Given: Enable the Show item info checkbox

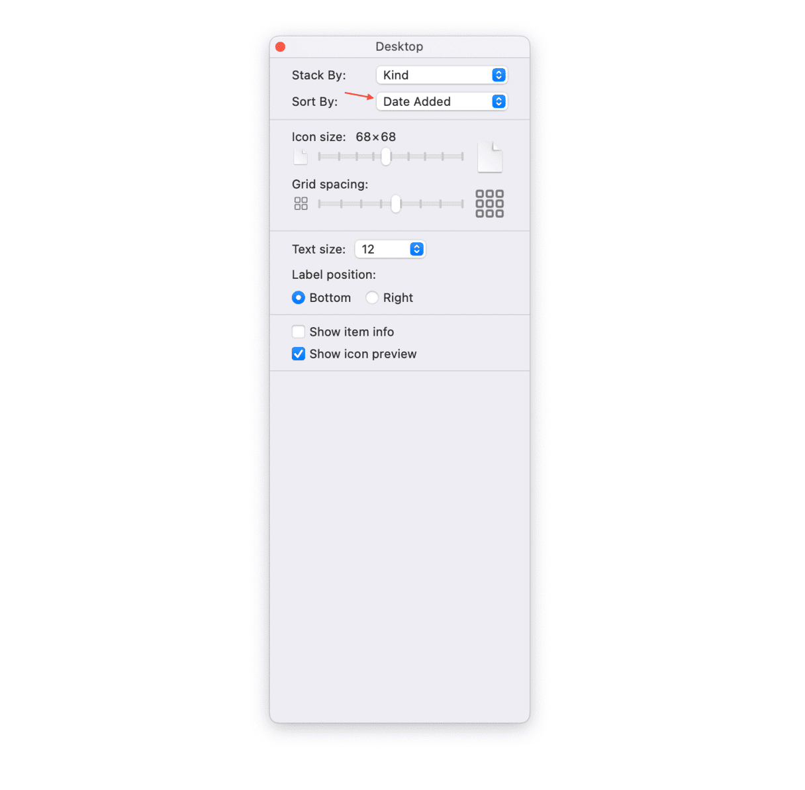Looking at the screenshot, I should [299, 332].
